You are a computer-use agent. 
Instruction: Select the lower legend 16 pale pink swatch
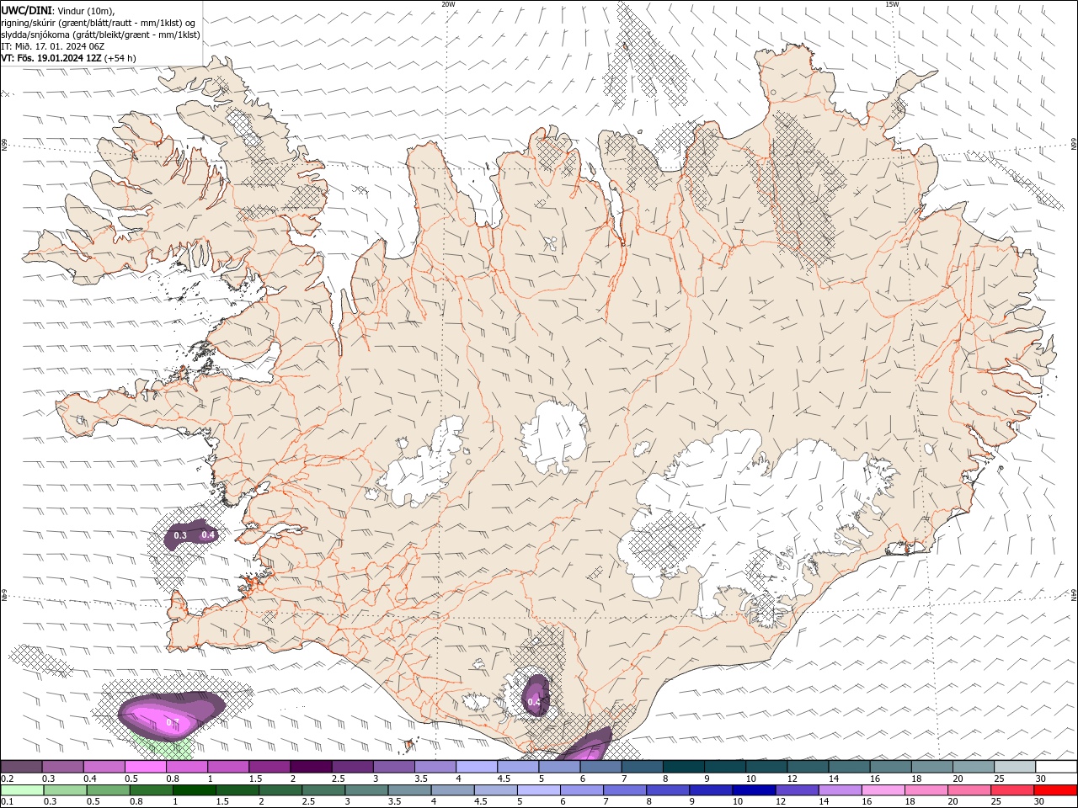click(x=883, y=789)
